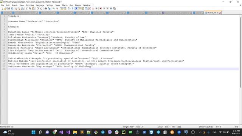Open the File menu
242x136 pixels.
pos(3,5)
